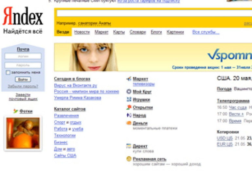The image size is (252, 172).
Task: Open the Телепрограмма heading link
Action: click(x=233, y=101)
